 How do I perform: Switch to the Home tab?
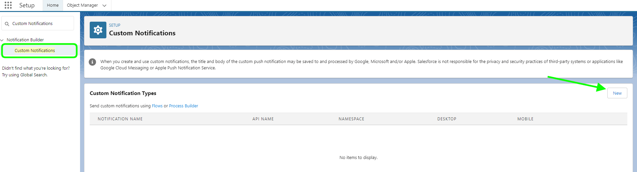coord(53,5)
